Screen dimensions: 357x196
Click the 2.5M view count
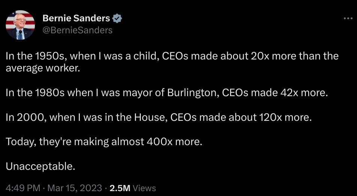(120, 188)
